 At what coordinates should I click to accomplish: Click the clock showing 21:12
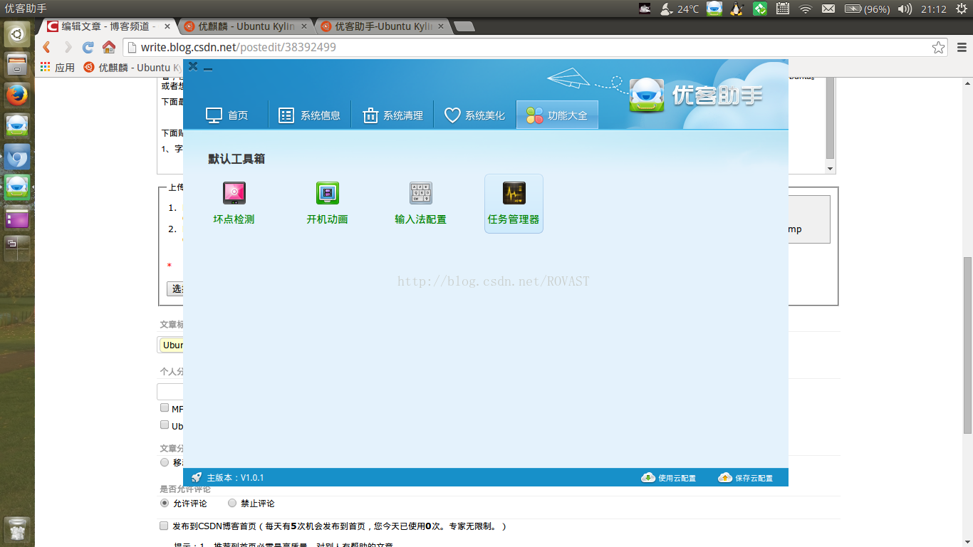933,9
